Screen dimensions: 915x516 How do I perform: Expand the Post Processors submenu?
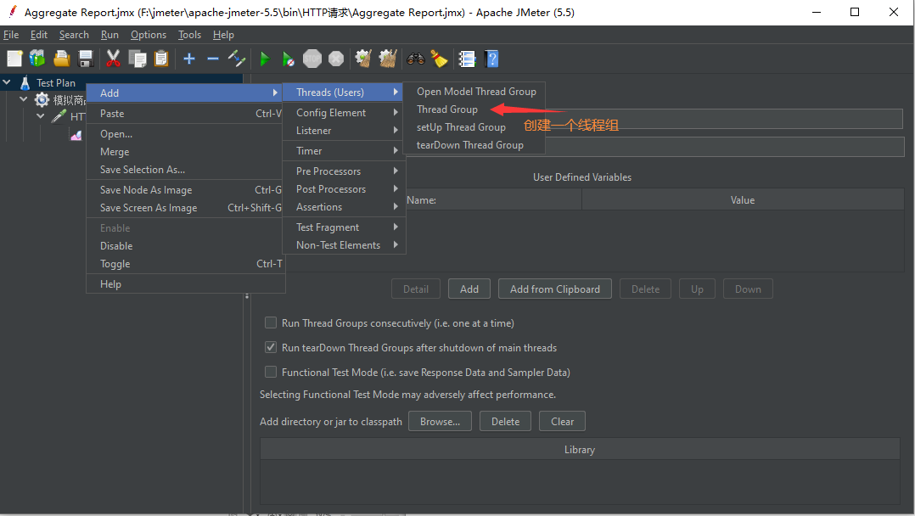pos(345,189)
